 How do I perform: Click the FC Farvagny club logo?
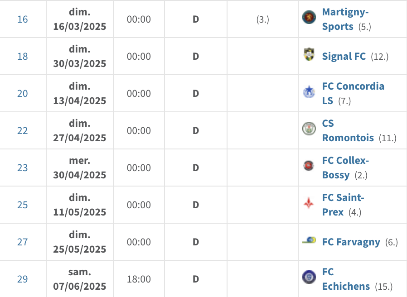(x=309, y=240)
